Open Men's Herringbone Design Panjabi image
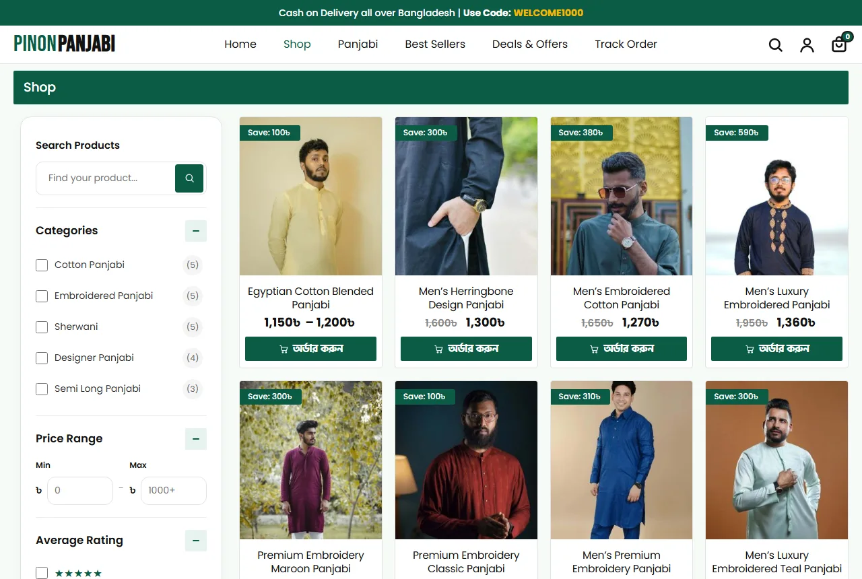Image resolution: width=862 pixels, height=579 pixels. (x=466, y=197)
